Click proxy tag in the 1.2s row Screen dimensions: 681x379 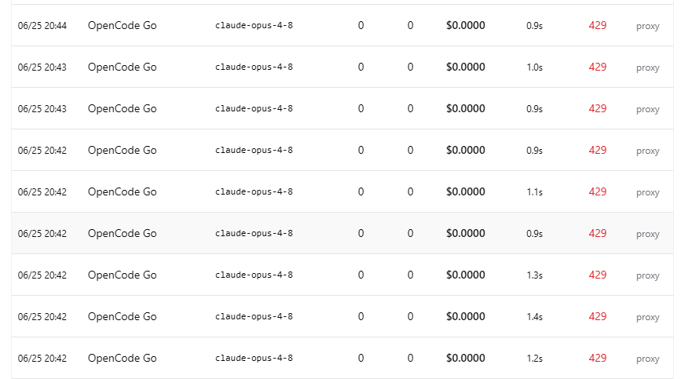tap(647, 359)
